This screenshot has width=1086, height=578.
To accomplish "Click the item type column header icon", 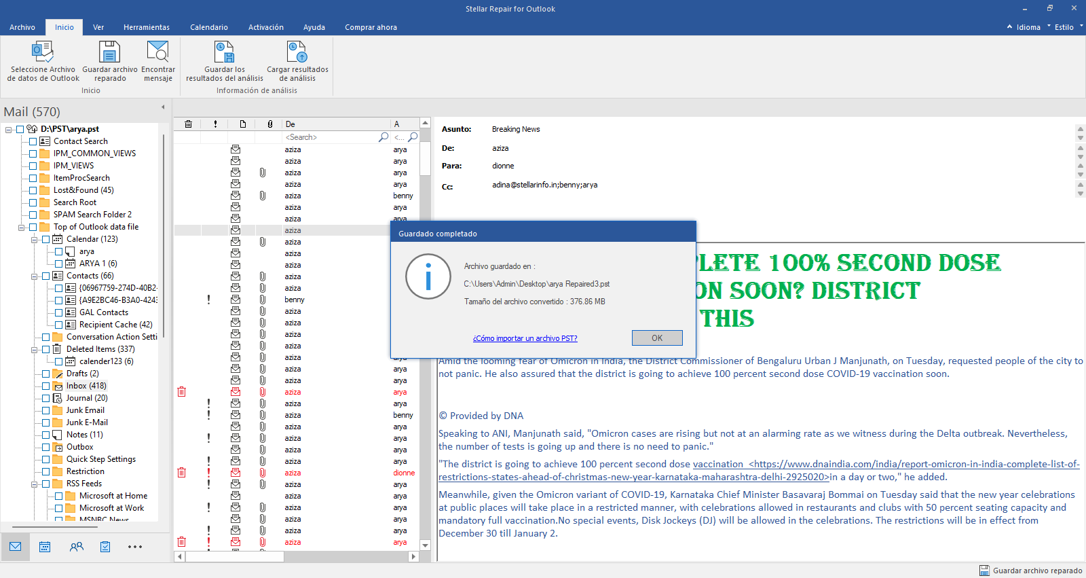I will pyautogui.click(x=242, y=124).
